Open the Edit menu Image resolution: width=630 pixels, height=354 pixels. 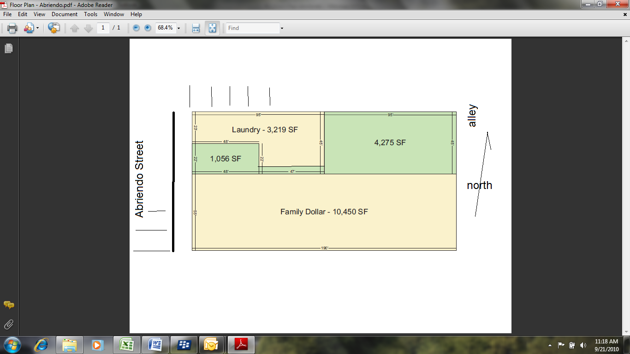(23, 14)
